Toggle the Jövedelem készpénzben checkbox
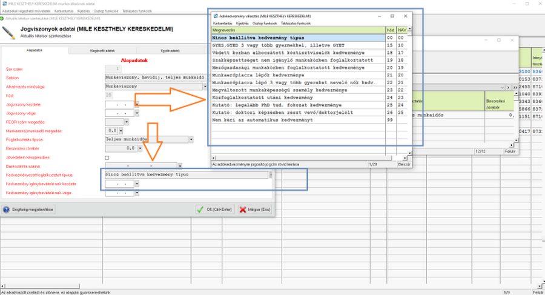The width and height of the screenshot is (545, 295). click(x=107, y=157)
